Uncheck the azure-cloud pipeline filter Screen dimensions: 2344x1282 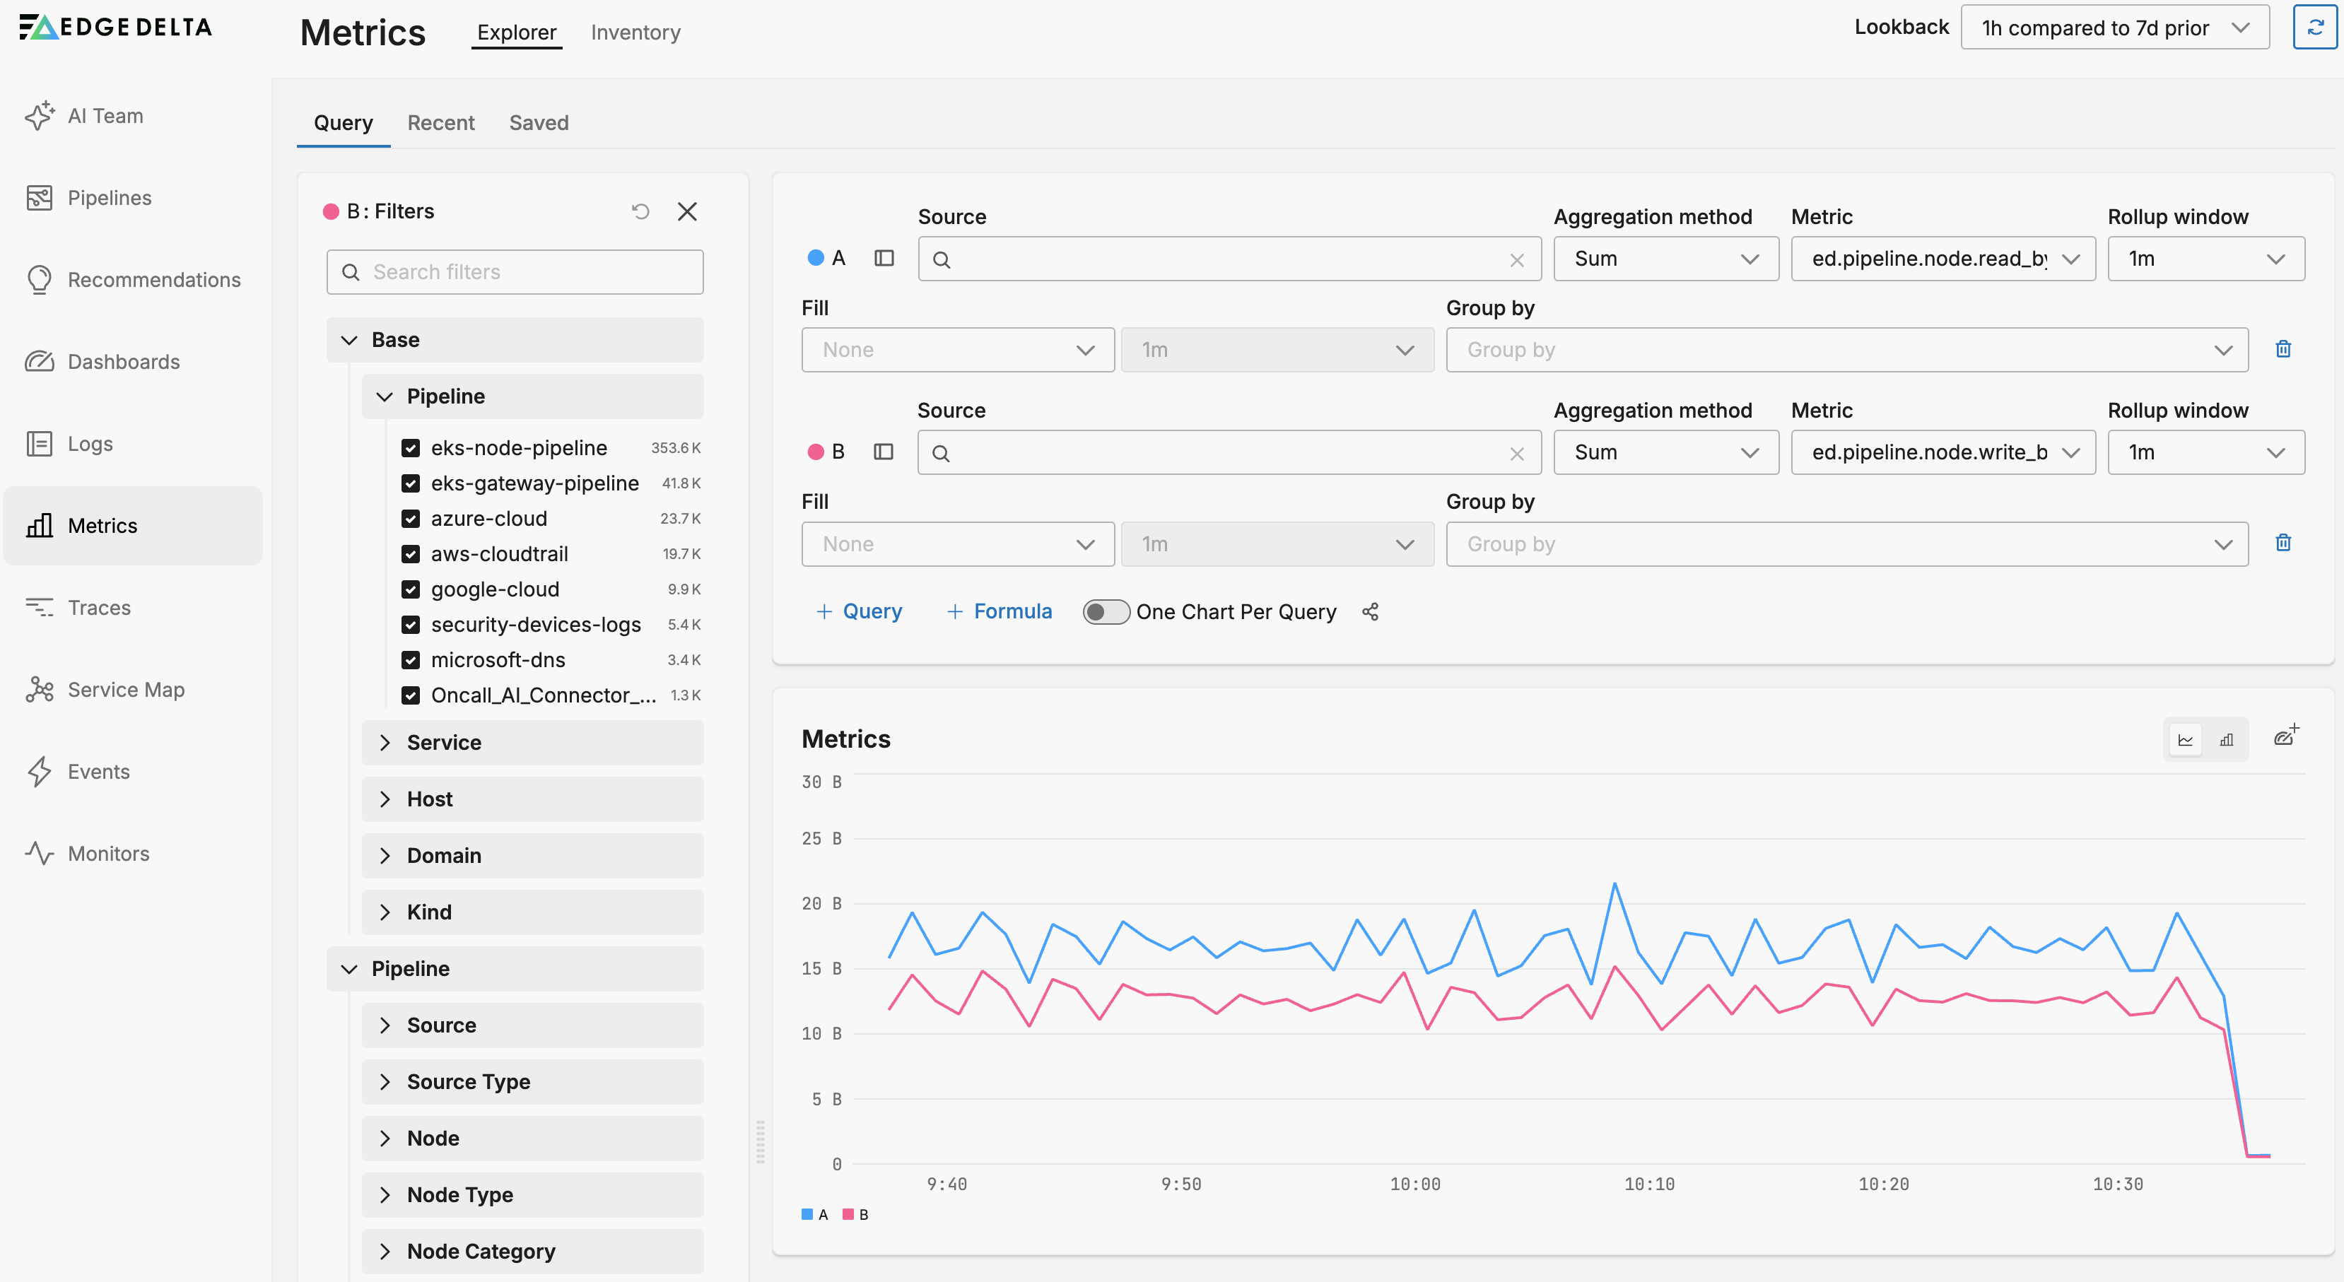pos(411,519)
